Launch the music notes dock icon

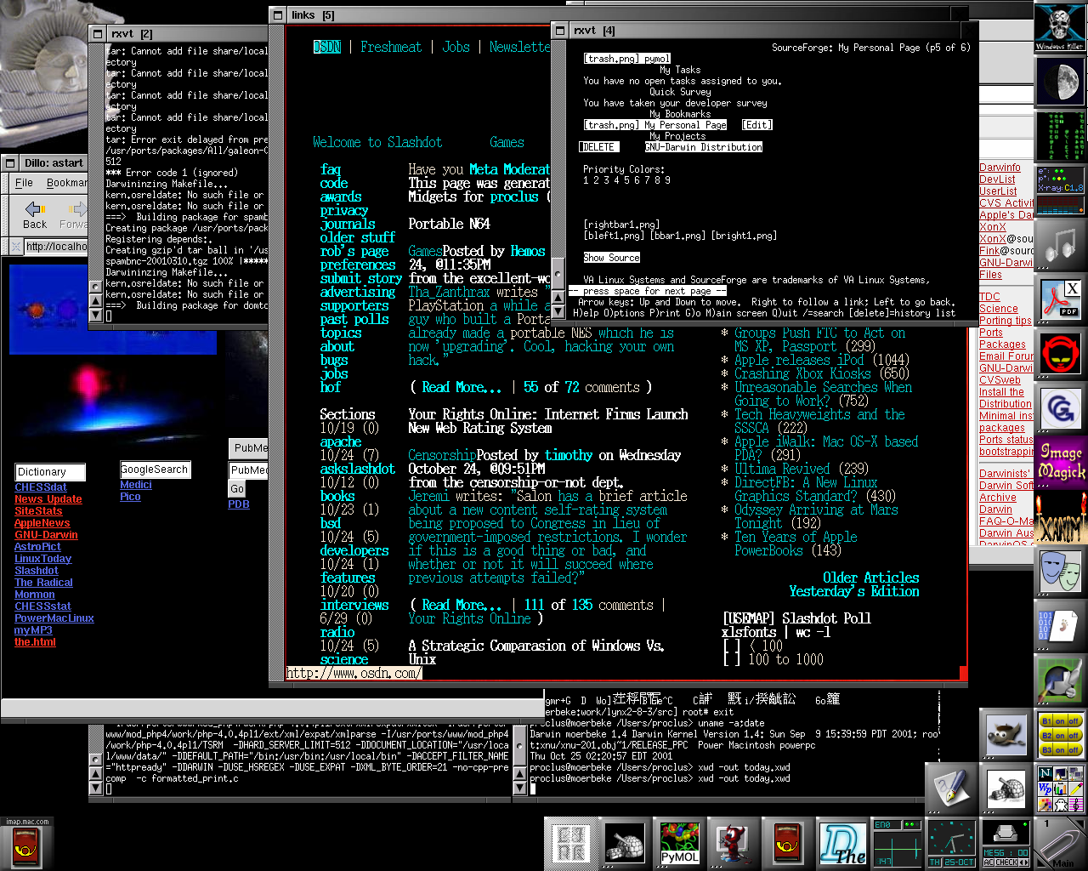click(1060, 245)
